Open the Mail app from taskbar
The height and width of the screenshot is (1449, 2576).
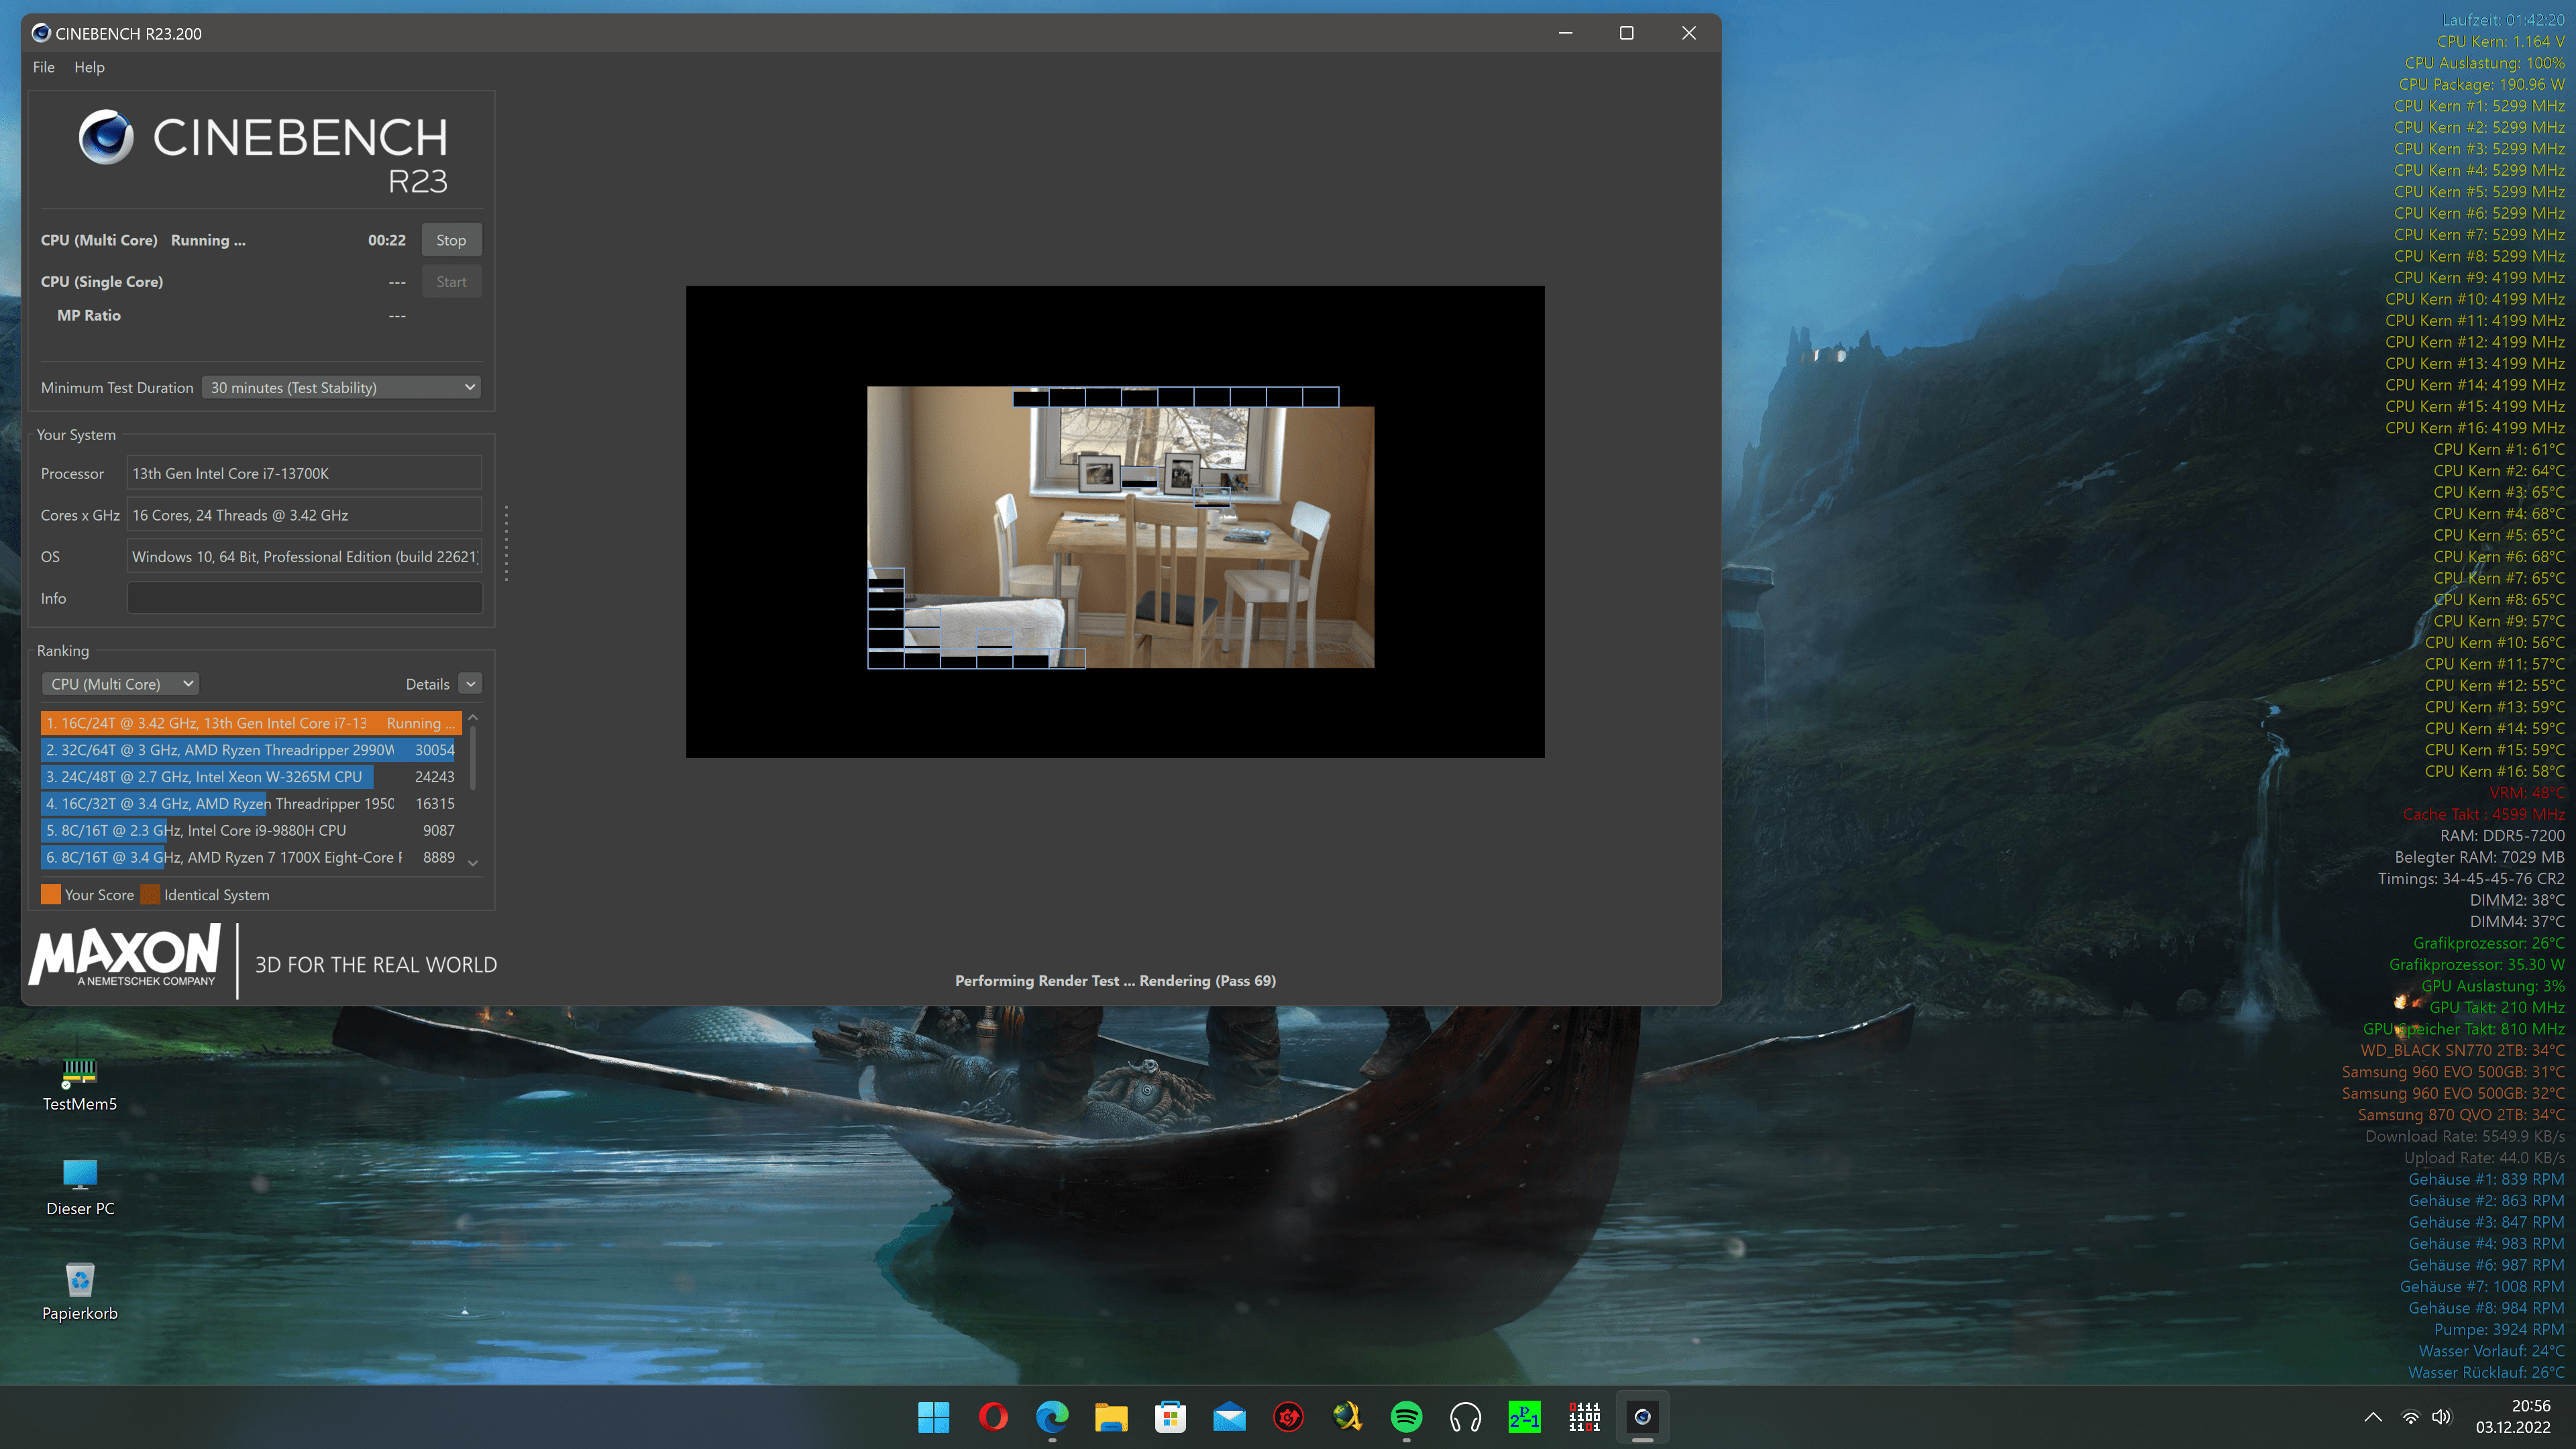point(1229,1416)
